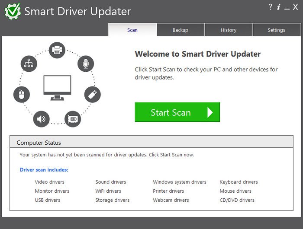Click the 'Windows system drivers' text

click(180, 182)
